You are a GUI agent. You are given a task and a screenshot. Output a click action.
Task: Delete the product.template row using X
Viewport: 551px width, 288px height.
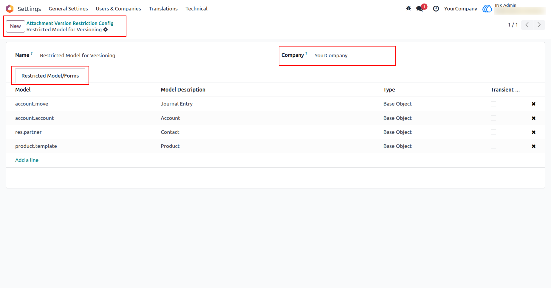click(534, 146)
